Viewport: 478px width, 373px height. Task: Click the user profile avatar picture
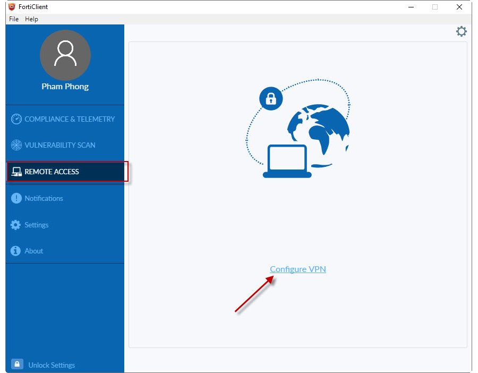click(x=65, y=55)
